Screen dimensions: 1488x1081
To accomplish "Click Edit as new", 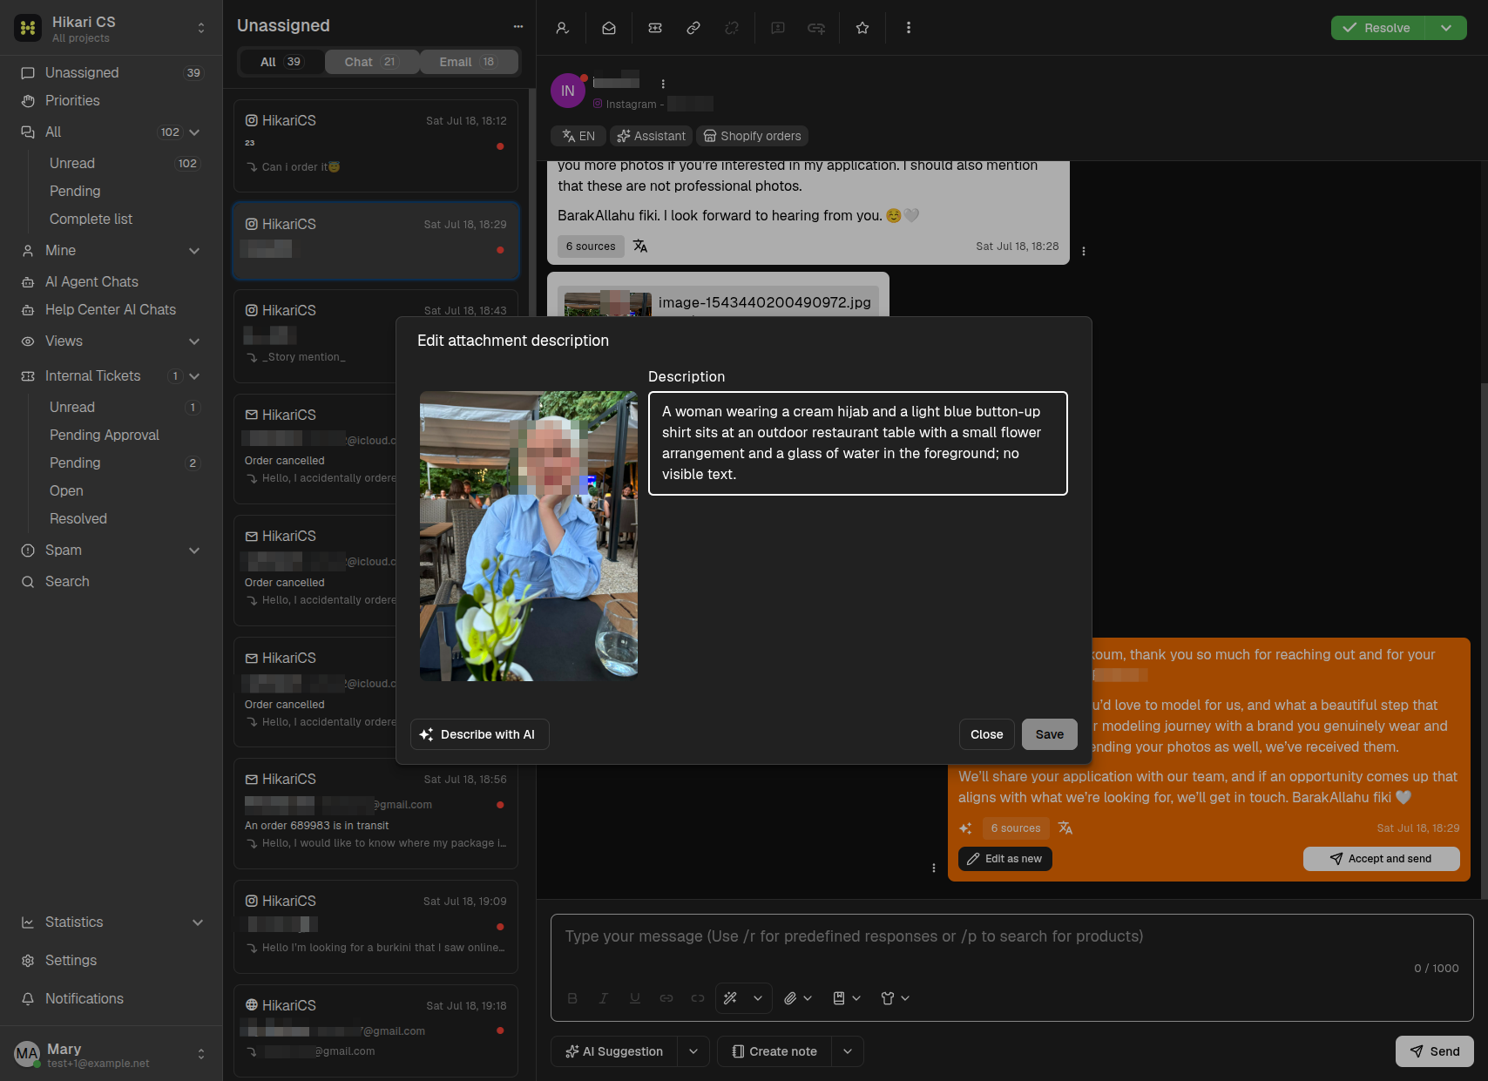I will 1005,859.
